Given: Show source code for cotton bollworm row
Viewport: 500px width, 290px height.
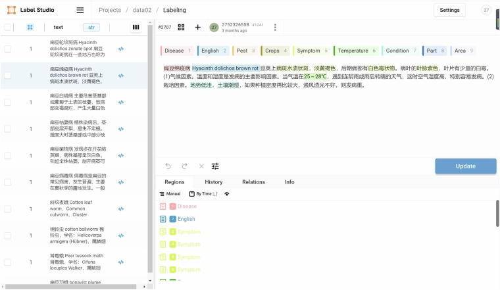Looking at the screenshot, I should 121,236.
